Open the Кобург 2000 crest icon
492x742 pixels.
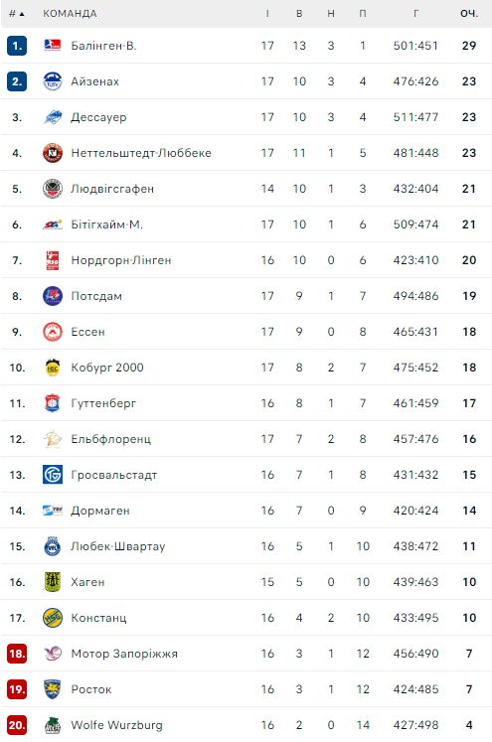52,368
